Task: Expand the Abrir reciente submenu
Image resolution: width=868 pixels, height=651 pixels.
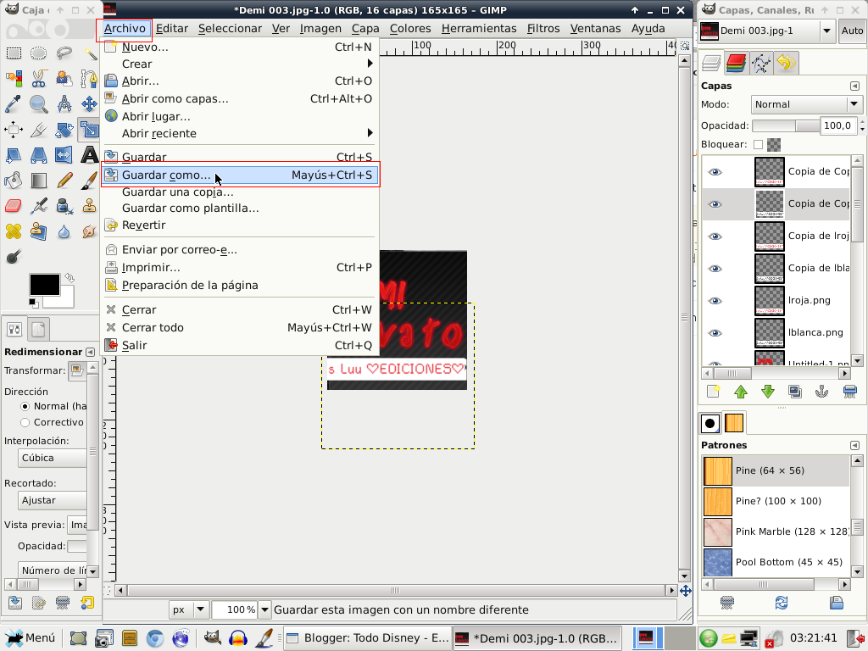Action: (x=240, y=133)
